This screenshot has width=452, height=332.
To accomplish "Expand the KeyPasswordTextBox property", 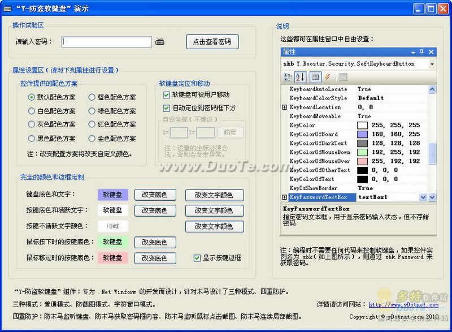I will click(285, 197).
